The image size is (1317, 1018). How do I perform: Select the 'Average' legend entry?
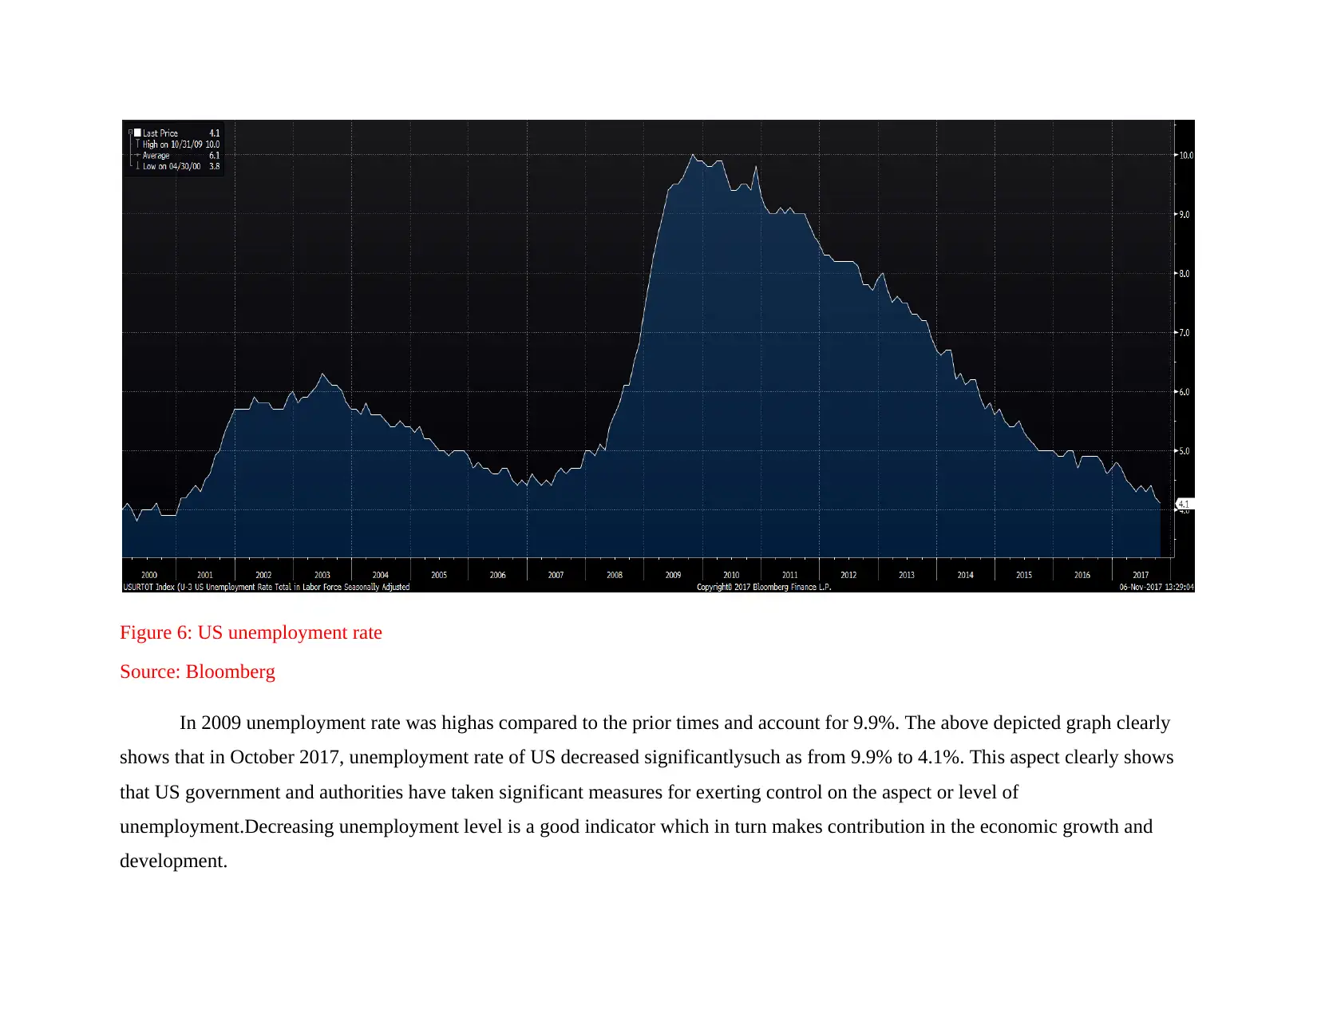pos(156,156)
